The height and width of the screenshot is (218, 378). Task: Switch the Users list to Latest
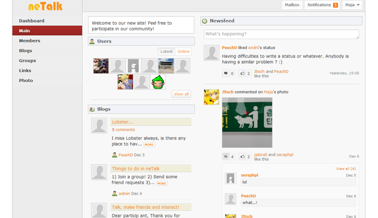(167, 51)
